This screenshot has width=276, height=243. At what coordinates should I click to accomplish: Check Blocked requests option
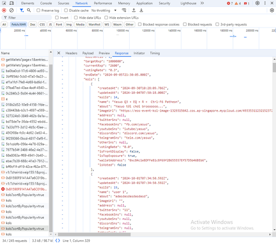click(x=185, y=24)
